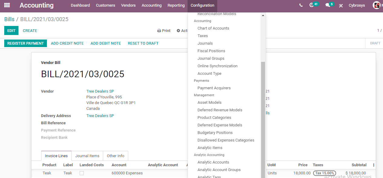The width and height of the screenshot is (383, 178).
Task: Open column options kebab icon in table header
Action: click(x=374, y=165)
